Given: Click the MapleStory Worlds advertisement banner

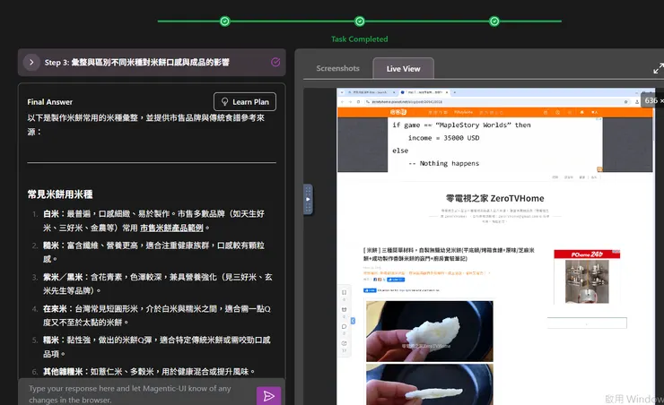Looking at the screenshot, I should 495,144.
